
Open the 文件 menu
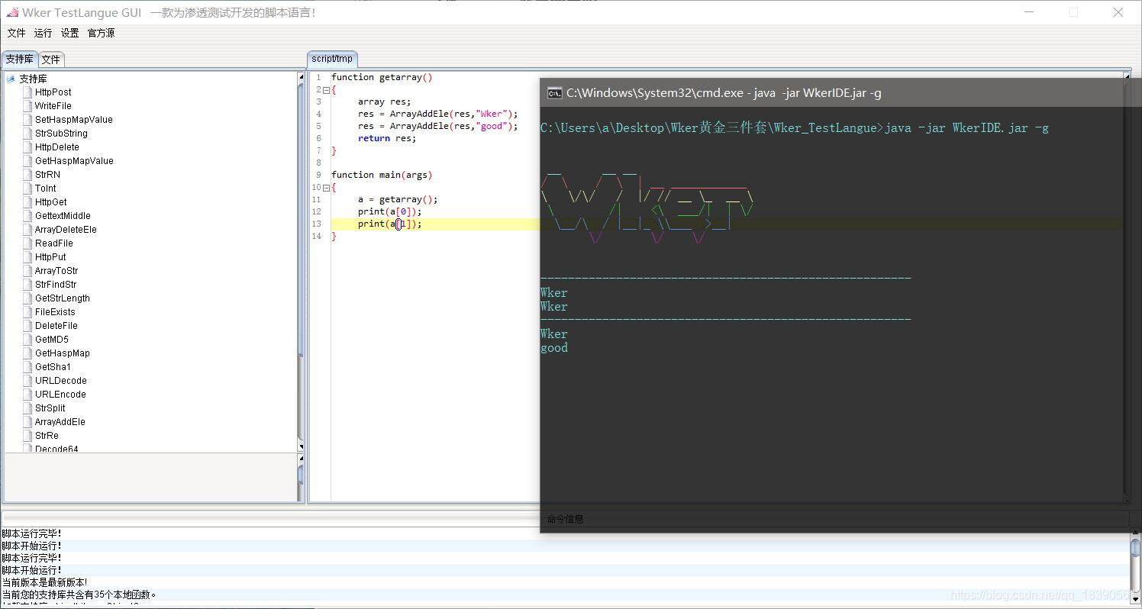pos(16,33)
